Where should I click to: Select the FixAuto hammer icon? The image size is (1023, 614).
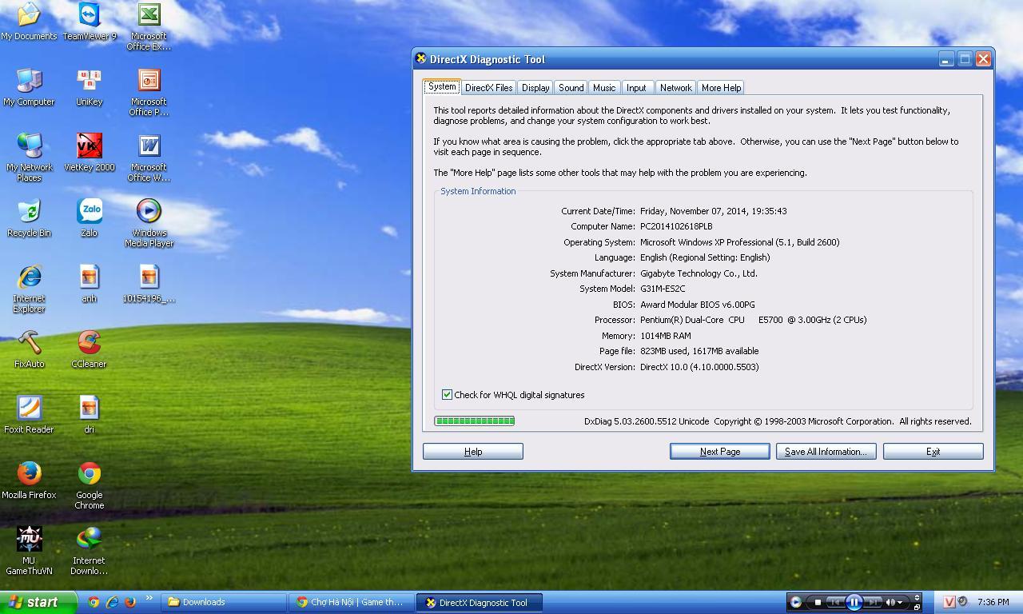(x=29, y=349)
